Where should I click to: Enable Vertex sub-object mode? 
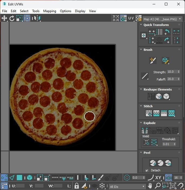coord(4,178)
